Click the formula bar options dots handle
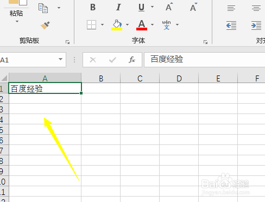This screenshot has width=265, height=202. pyautogui.click(x=74, y=60)
